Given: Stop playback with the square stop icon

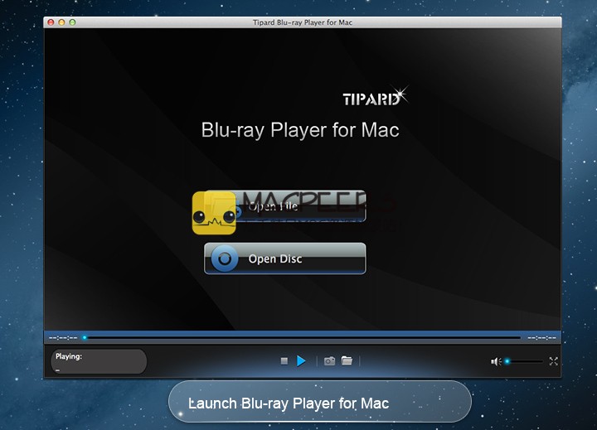Looking at the screenshot, I should click(284, 360).
